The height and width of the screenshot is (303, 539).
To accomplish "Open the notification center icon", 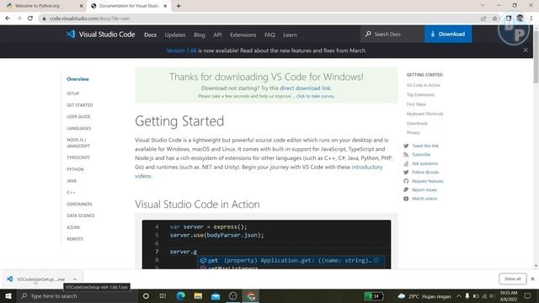I will (528, 295).
